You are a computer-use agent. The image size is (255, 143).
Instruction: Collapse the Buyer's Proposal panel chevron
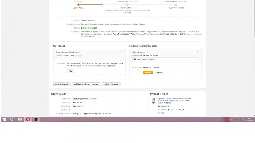tap(121, 52)
